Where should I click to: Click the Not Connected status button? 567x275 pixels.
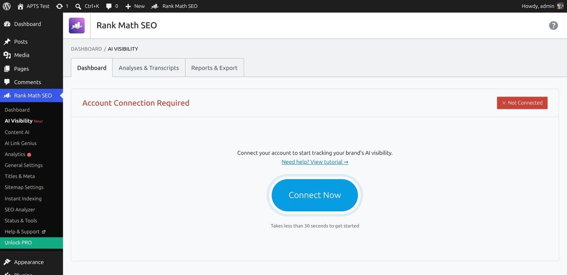522,103
